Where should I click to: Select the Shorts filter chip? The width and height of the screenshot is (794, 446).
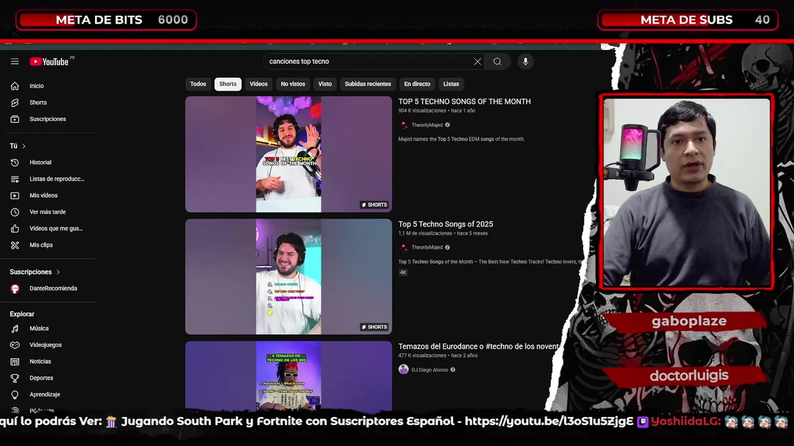pyautogui.click(x=228, y=84)
